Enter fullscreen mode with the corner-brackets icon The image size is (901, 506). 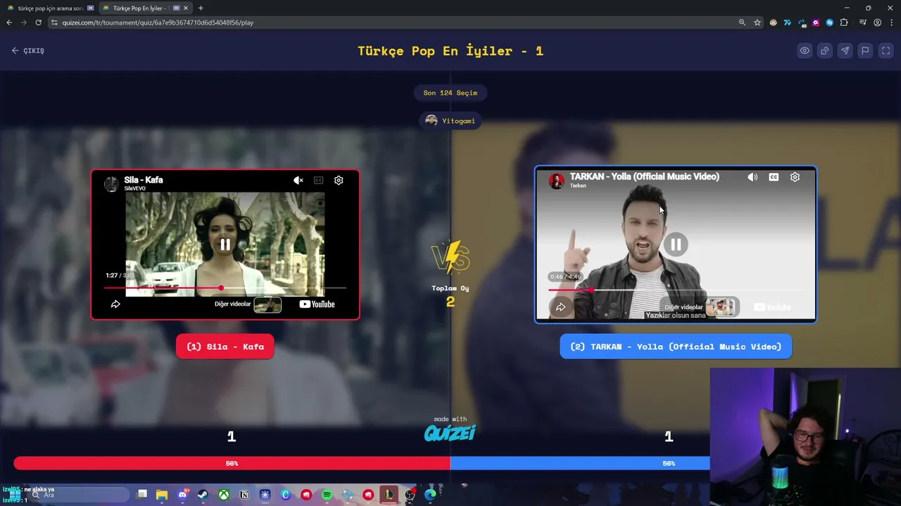tap(886, 51)
